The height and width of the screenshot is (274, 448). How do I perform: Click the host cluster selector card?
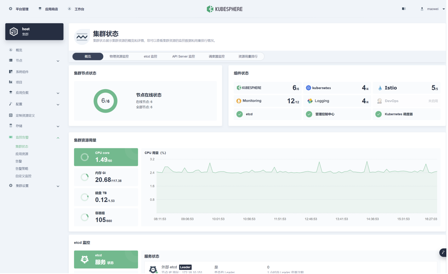tap(34, 32)
